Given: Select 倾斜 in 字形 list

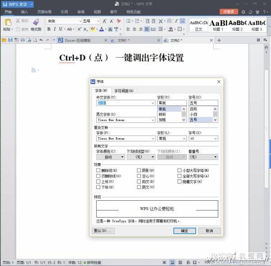Looking at the screenshot, I should (x=169, y=115).
